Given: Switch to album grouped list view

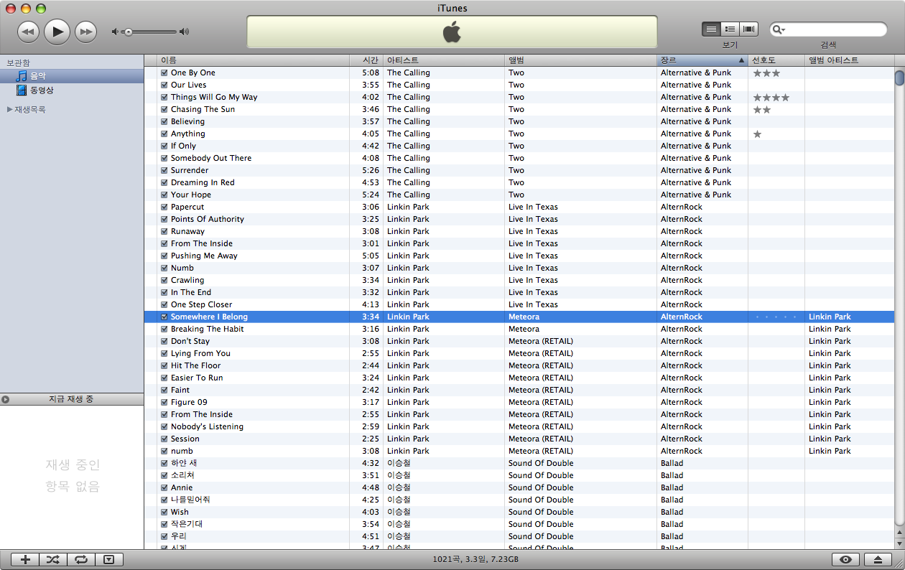Looking at the screenshot, I should pyautogui.click(x=730, y=29).
